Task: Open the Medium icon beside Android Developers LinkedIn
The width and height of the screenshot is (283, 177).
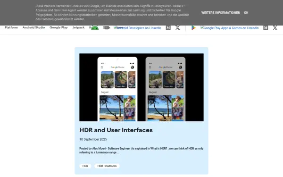Action: 168,28
